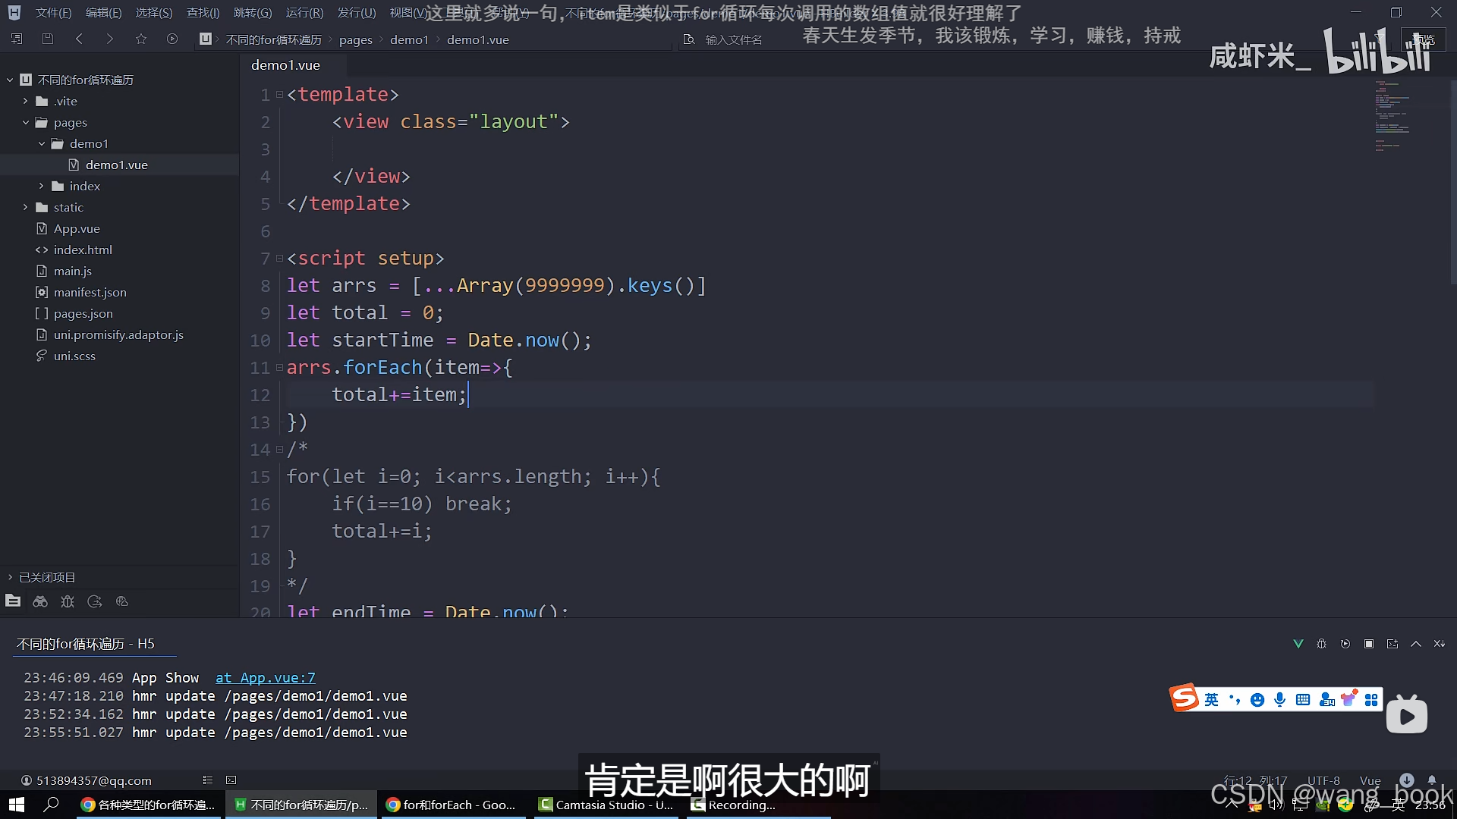Click the run play icon in toolbar
Screen dimensions: 1457x819
(x=172, y=39)
